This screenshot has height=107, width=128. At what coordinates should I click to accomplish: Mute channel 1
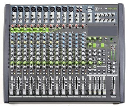pyautogui.click(x=12, y=71)
